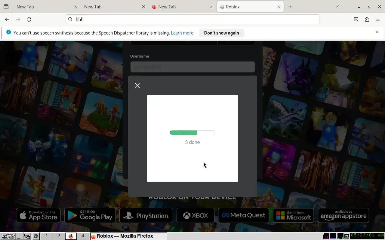Open Download on the App Store badge
The height and width of the screenshot is (240, 385).
point(38,215)
